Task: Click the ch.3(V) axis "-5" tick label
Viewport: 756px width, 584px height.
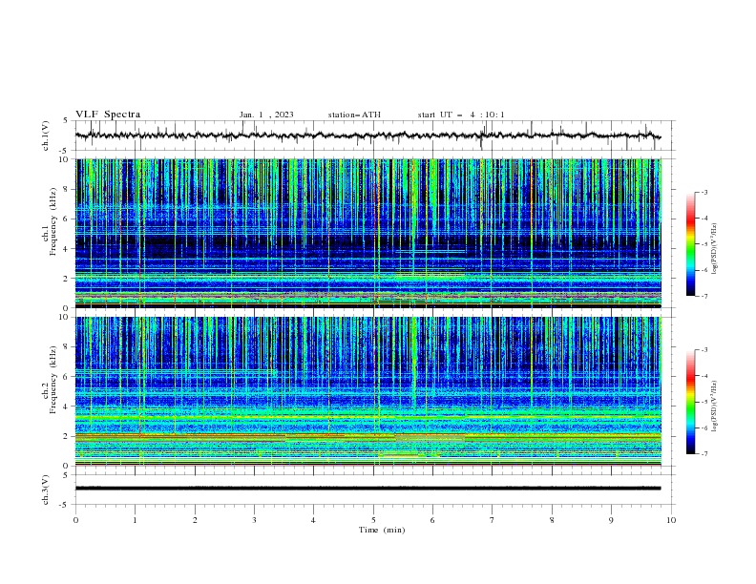Action: pos(64,505)
